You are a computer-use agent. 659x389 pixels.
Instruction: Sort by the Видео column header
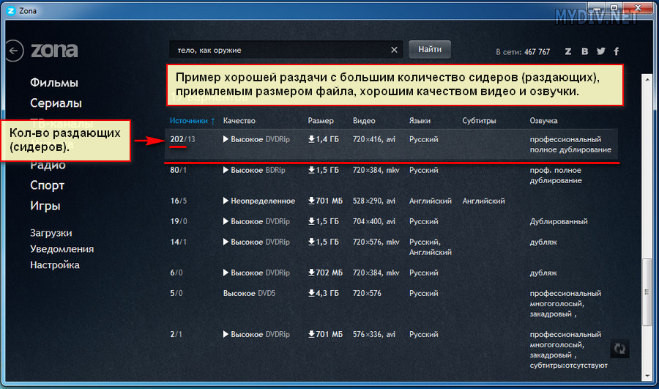click(364, 121)
